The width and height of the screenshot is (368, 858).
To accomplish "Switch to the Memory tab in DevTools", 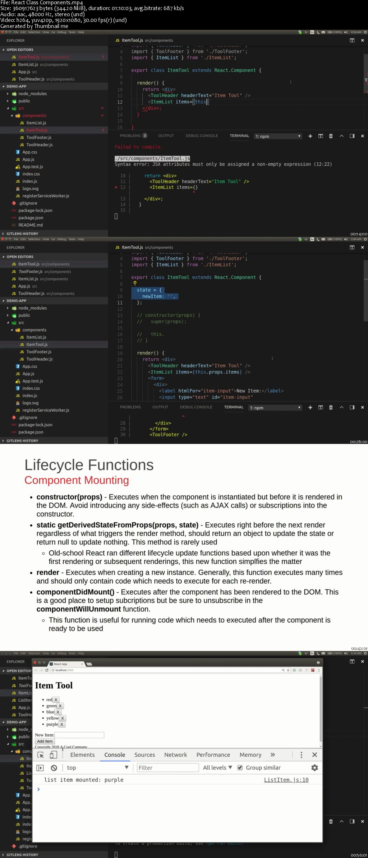I will pyautogui.click(x=250, y=755).
